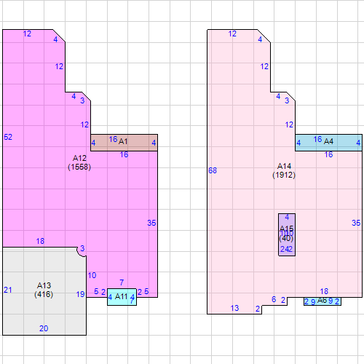
Task: Select the small A6 area strip
Action: pos(323,301)
